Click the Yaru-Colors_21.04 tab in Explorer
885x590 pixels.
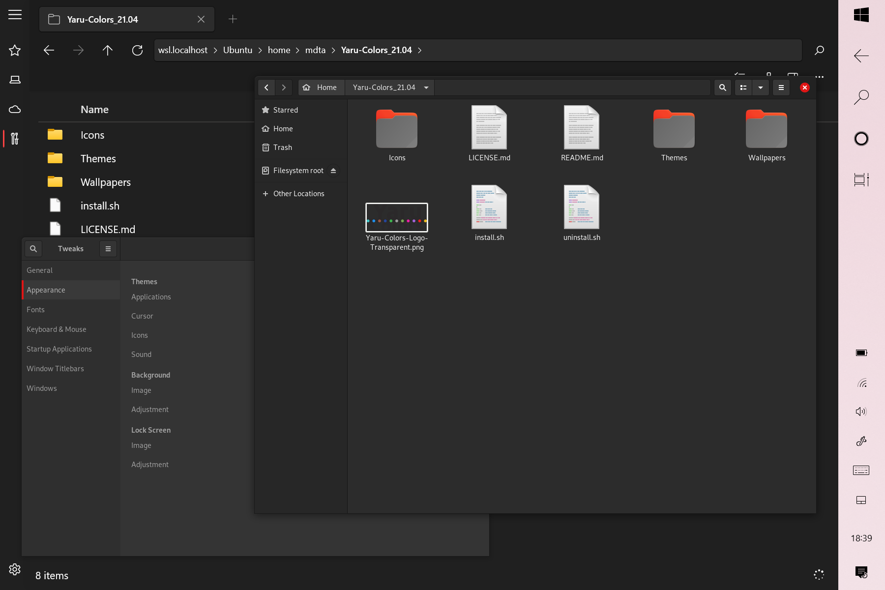pos(102,19)
